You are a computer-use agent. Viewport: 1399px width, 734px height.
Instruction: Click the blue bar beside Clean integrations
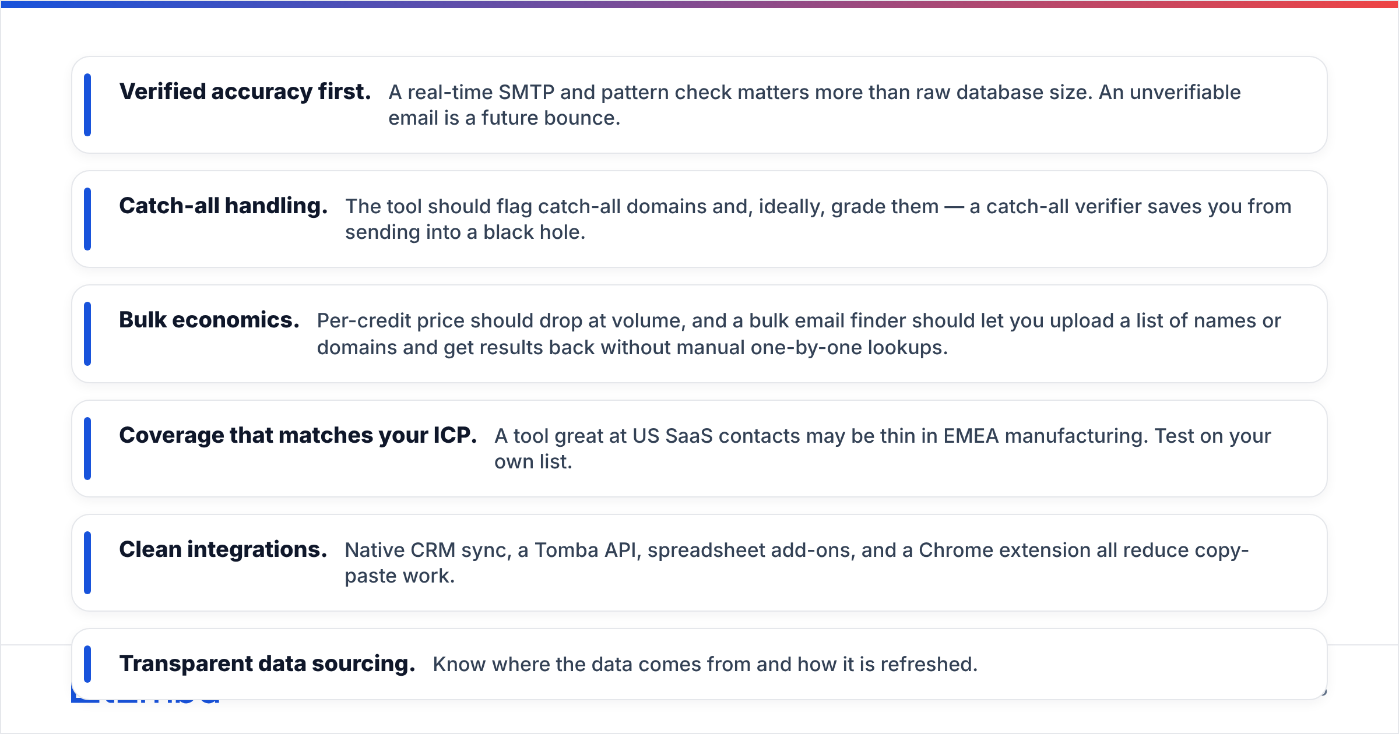[87, 563]
